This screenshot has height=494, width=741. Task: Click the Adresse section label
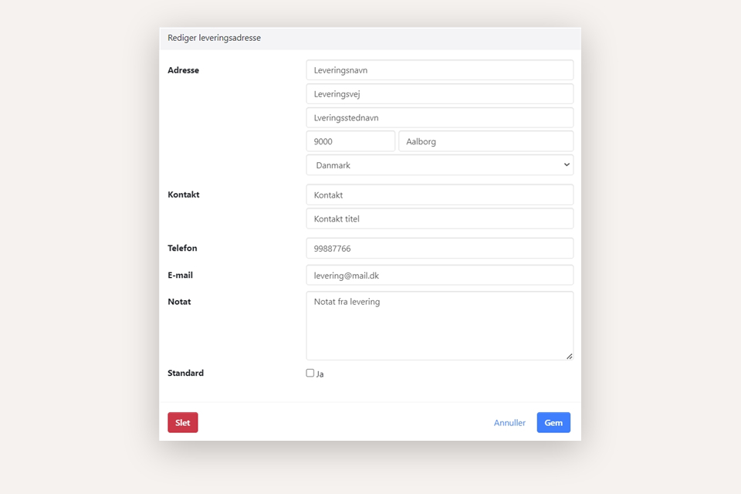click(184, 70)
